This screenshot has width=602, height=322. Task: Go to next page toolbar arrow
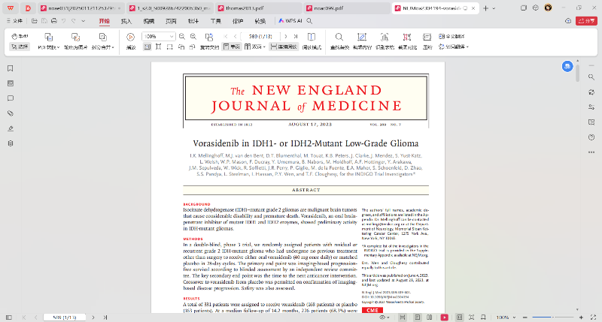tap(286, 36)
